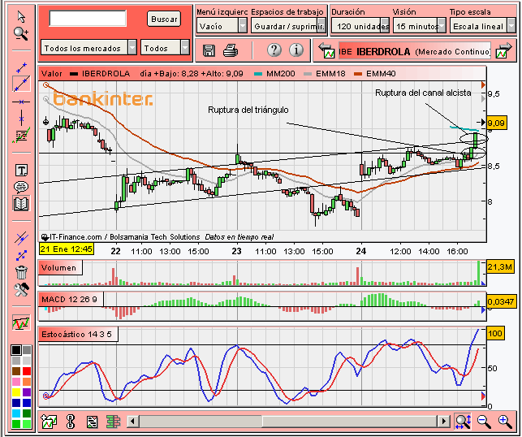The image size is (522, 437).
Task: Open the 15 minutos vision dropdown
Action: click(x=420, y=26)
